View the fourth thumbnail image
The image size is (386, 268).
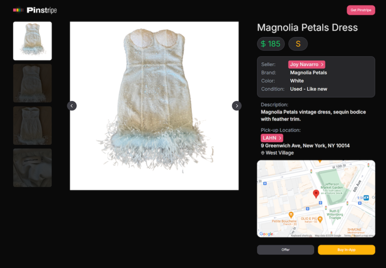(32, 168)
